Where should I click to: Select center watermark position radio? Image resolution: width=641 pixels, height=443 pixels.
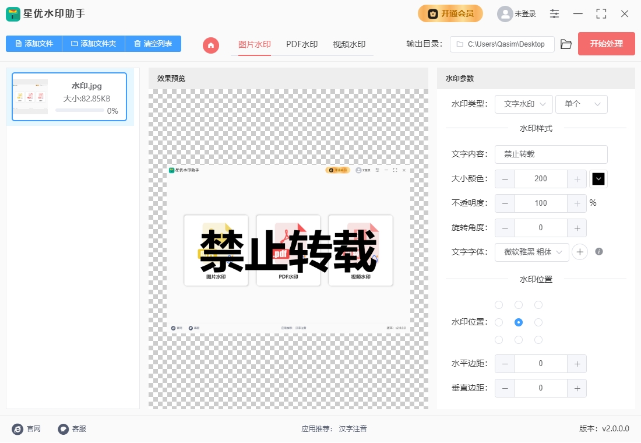pos(519,322)
